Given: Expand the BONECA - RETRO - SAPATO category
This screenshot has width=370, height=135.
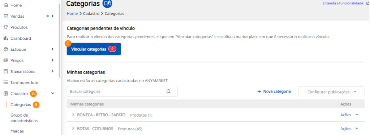Looking at the screenshot, I should [x=73, y=114].
